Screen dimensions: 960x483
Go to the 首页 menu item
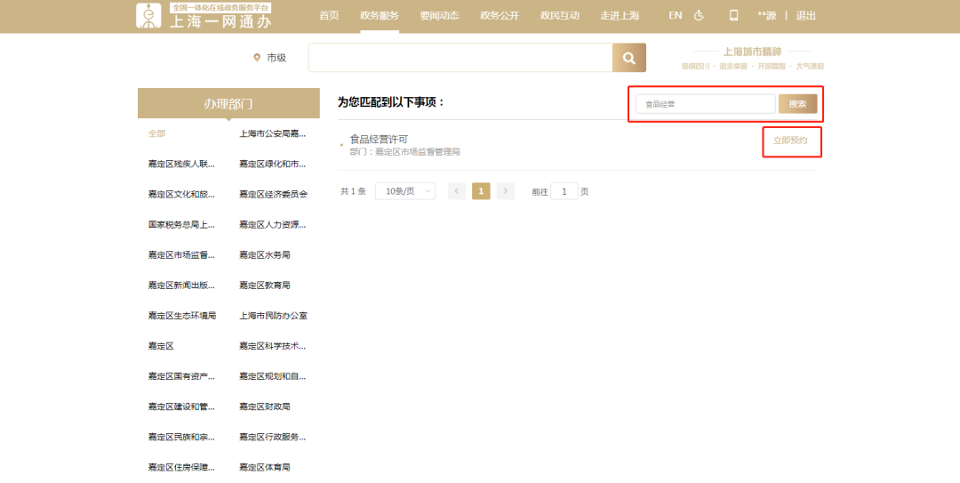point(329,15)
